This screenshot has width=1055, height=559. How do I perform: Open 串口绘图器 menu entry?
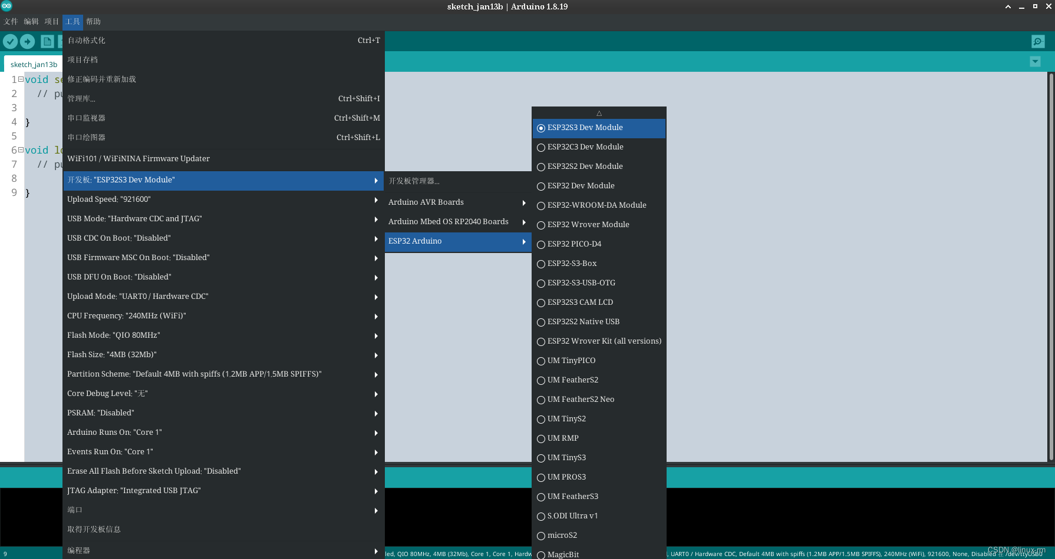pyautogui.click(x=223, y=138)
